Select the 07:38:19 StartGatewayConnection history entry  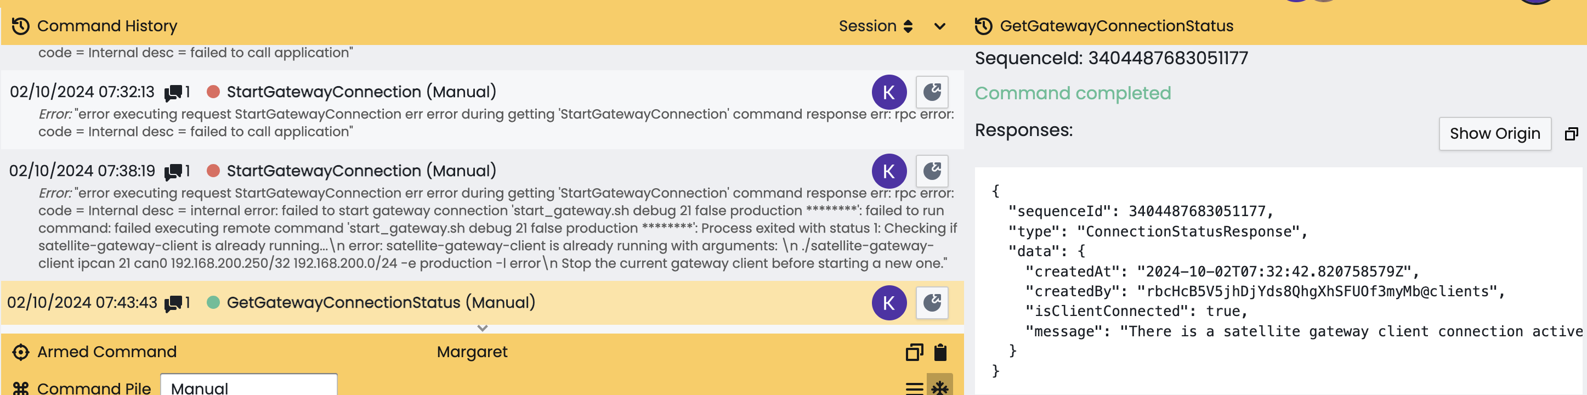click(361, 171)
